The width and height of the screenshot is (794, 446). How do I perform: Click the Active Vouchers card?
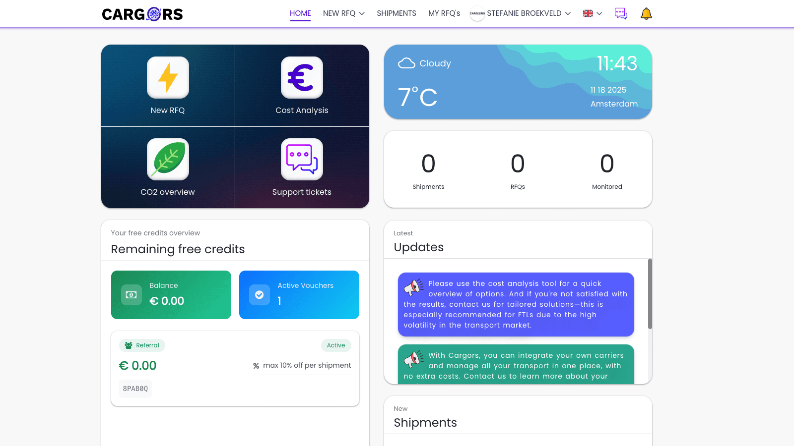pos(299,295)
